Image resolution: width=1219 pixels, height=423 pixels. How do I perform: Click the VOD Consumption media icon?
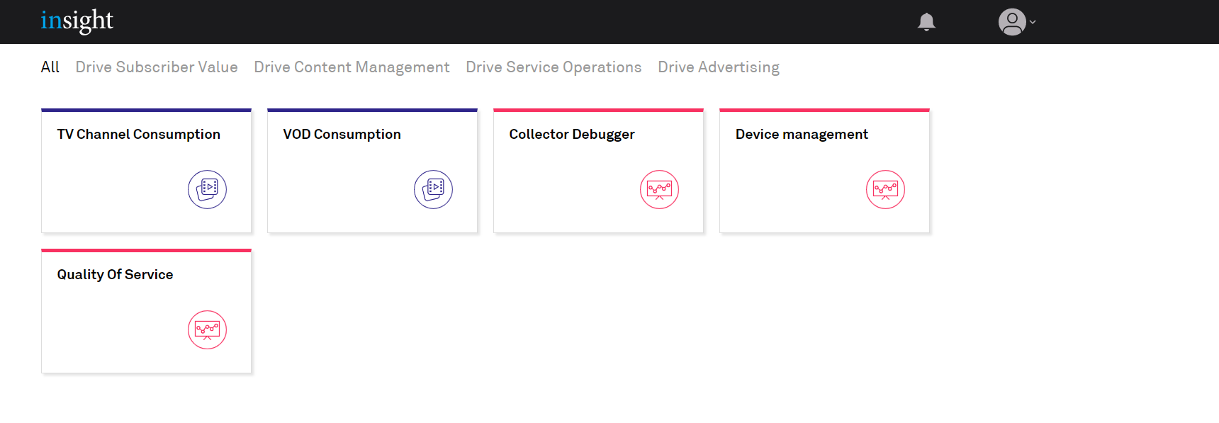(x=433, y=189)
